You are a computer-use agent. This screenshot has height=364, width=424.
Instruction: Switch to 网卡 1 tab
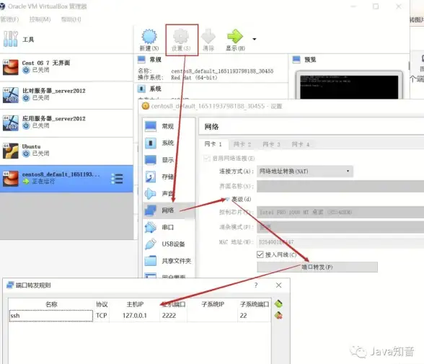coord(213,144)
